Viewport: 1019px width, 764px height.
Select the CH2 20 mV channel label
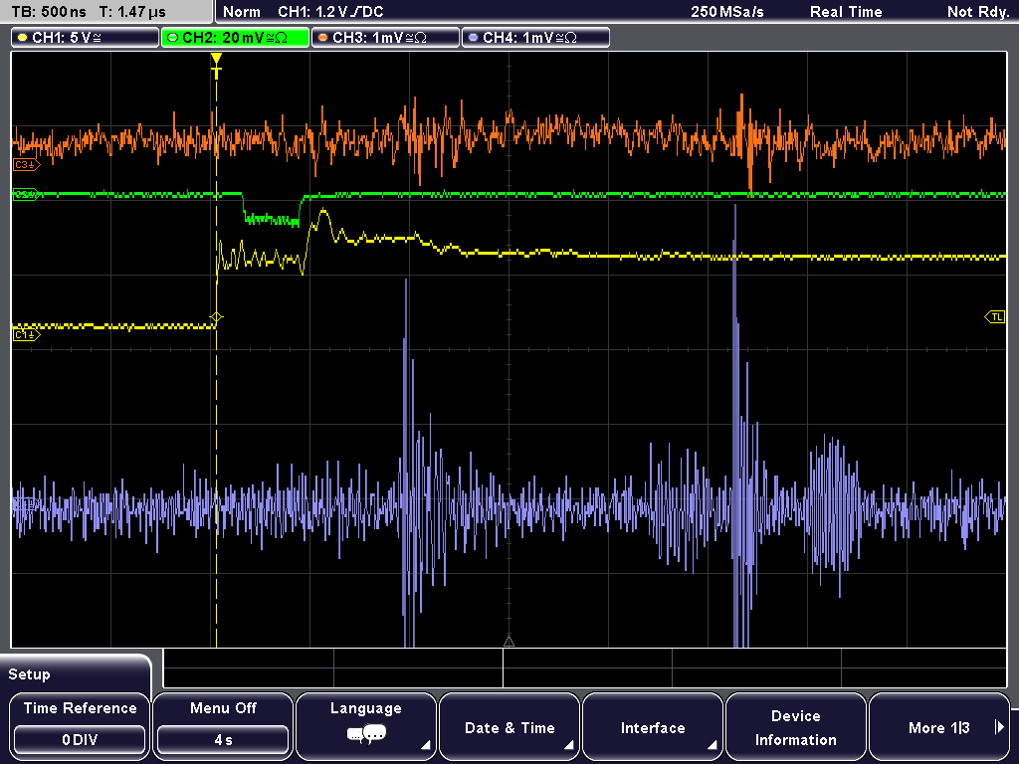click(235, 38)
